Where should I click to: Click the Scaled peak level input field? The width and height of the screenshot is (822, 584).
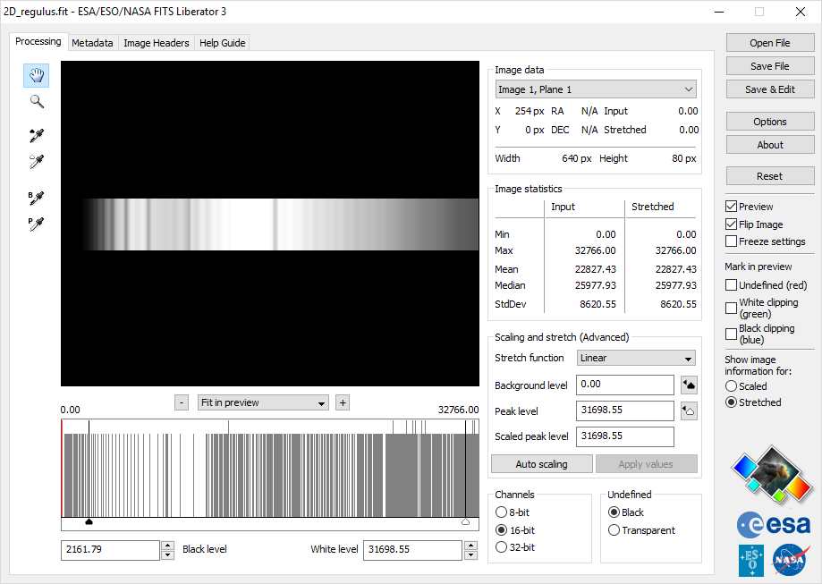point(624,436)
